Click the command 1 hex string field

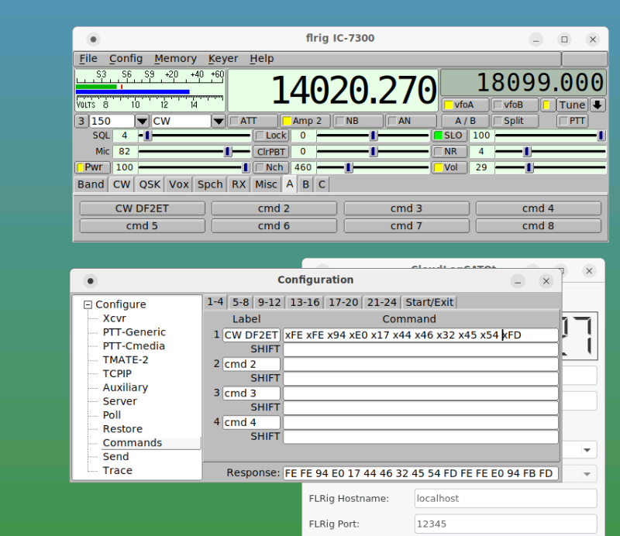pos(421,335)
